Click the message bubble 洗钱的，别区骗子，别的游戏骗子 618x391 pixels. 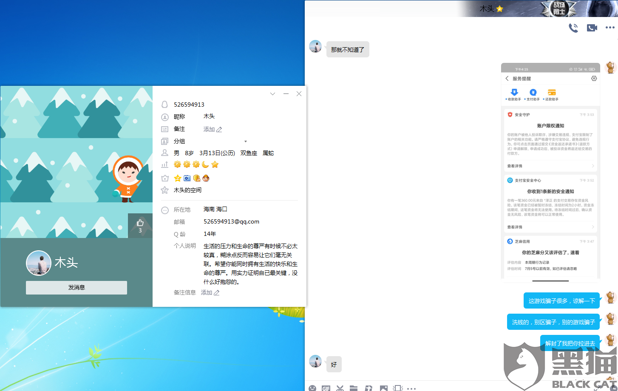(x=553, y=322)
